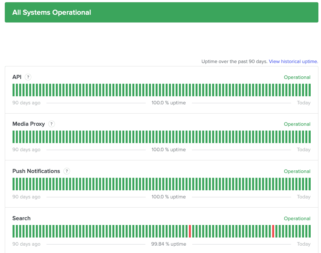The height and width of the screenshot is (253, 321).
Task: Click the Search component title
Action: coord(21,218)
